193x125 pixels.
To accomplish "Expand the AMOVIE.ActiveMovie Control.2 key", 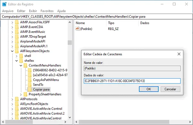I will pyautogui.click(x=12, y=114).
